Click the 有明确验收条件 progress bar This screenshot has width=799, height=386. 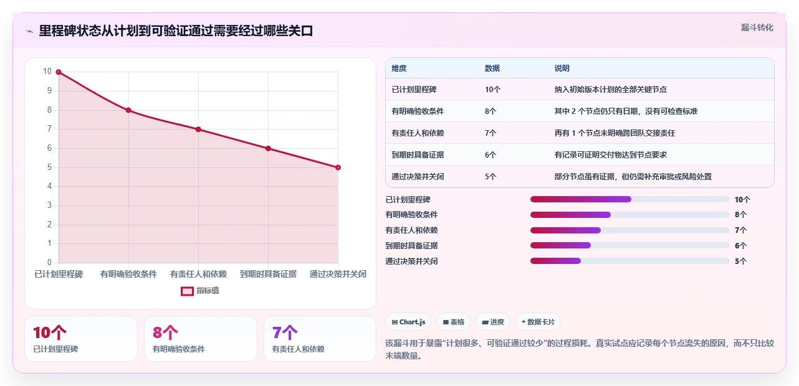(629, 215)
